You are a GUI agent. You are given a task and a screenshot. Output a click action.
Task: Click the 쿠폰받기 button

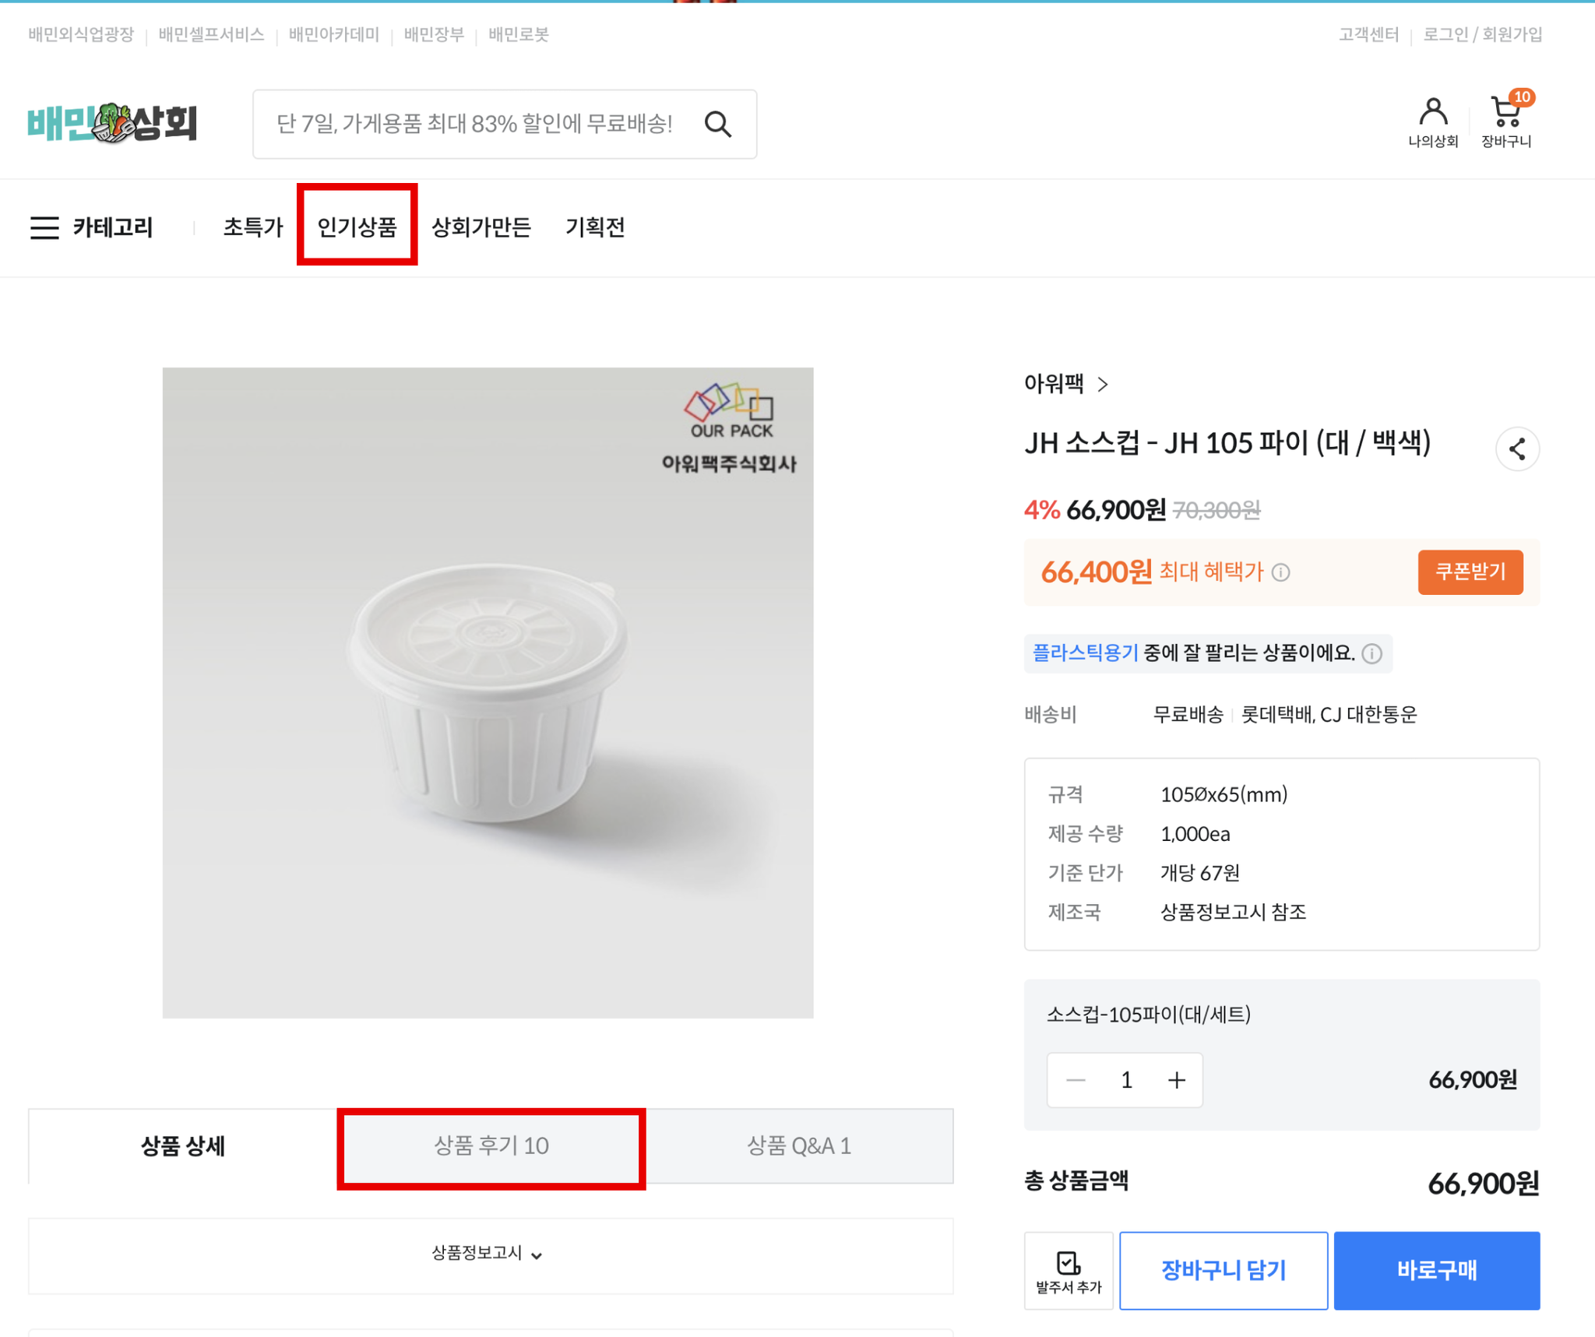(x=1470, y=572)
